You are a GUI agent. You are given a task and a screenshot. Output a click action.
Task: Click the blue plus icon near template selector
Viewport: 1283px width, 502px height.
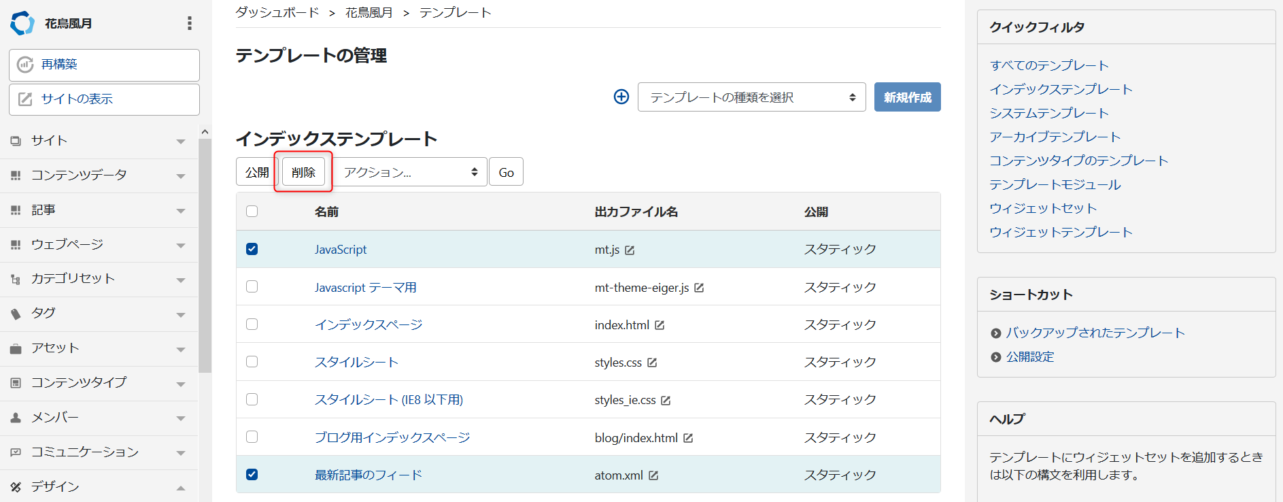point(621,97)
